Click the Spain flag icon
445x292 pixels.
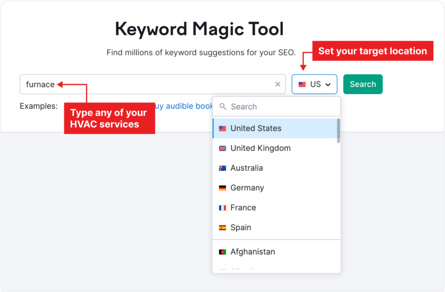coord(222,227)
